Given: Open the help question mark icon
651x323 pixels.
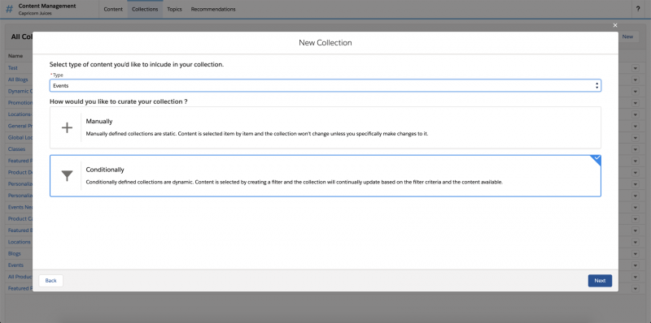Looking at the screenshot, I should point(638,9).
